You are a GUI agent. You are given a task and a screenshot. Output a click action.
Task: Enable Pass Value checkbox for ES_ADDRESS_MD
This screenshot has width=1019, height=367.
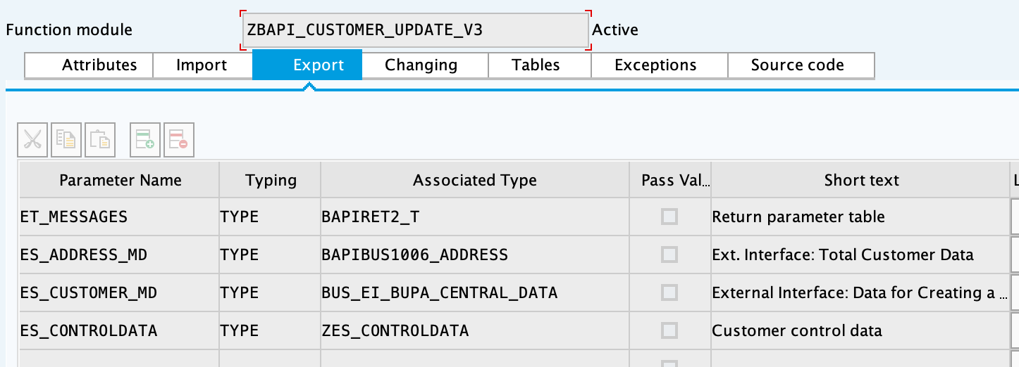click(669, 255)
